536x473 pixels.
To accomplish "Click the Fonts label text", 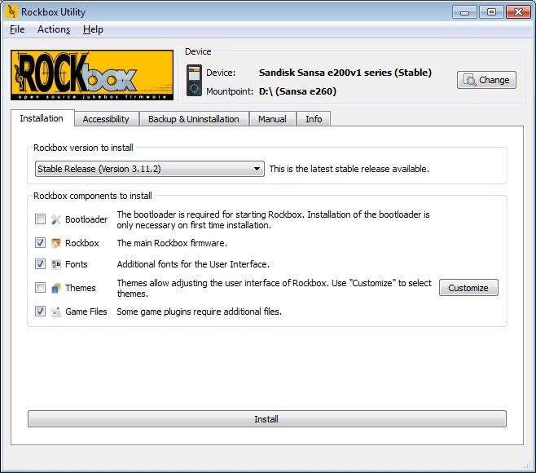I will (77, 264).
